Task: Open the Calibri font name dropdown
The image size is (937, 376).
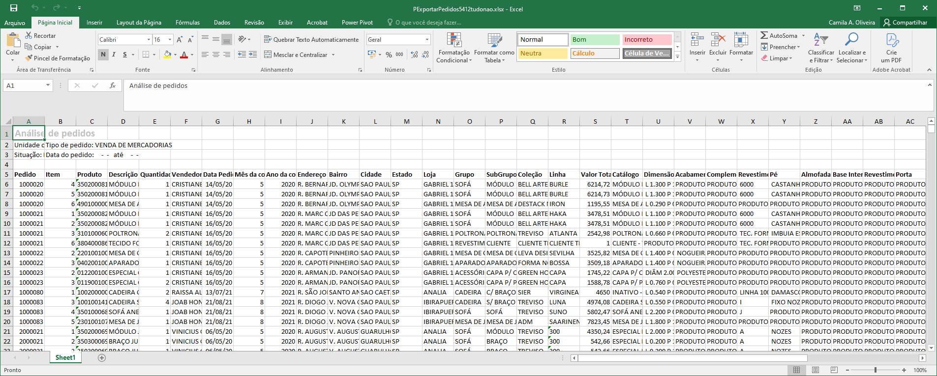Action: coord(149,40)
